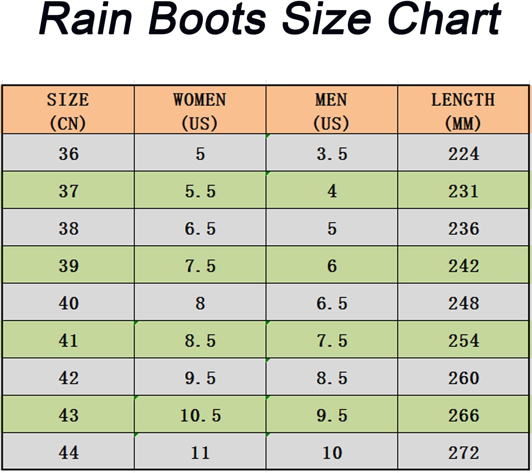Viewport: 532px width, 473px height.
Task: Select the size 36 cell
Action: [68, 153]
